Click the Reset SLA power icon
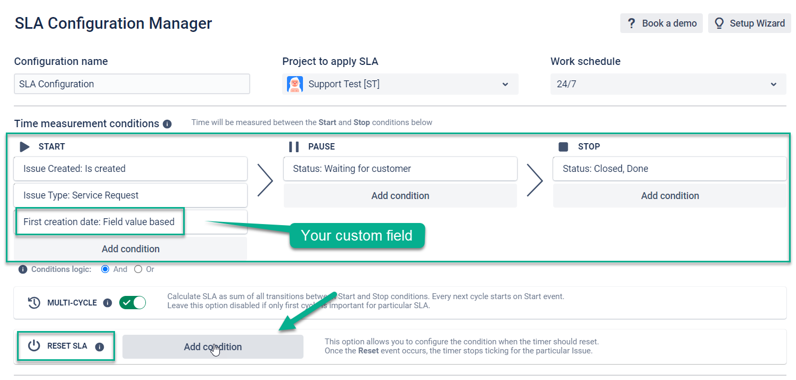The image size is (796, 380). pyautogui.click(x=34, y=345)
